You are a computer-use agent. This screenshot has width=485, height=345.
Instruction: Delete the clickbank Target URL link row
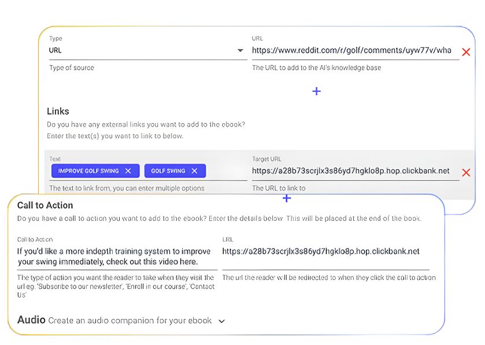point(466,172)
